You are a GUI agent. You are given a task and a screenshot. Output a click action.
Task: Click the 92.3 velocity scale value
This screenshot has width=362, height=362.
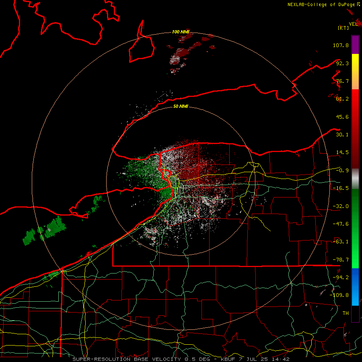click(x=342, y=63)
